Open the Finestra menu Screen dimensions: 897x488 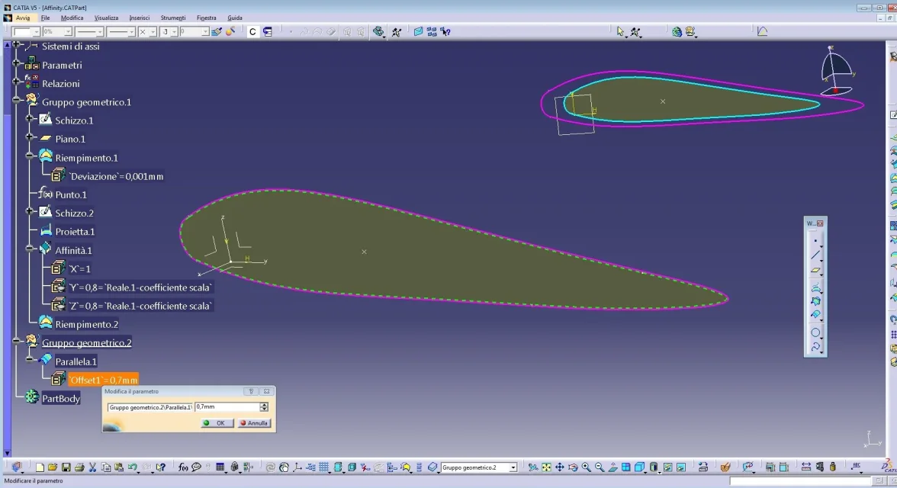pyautogui.click(x=207, y=18)
